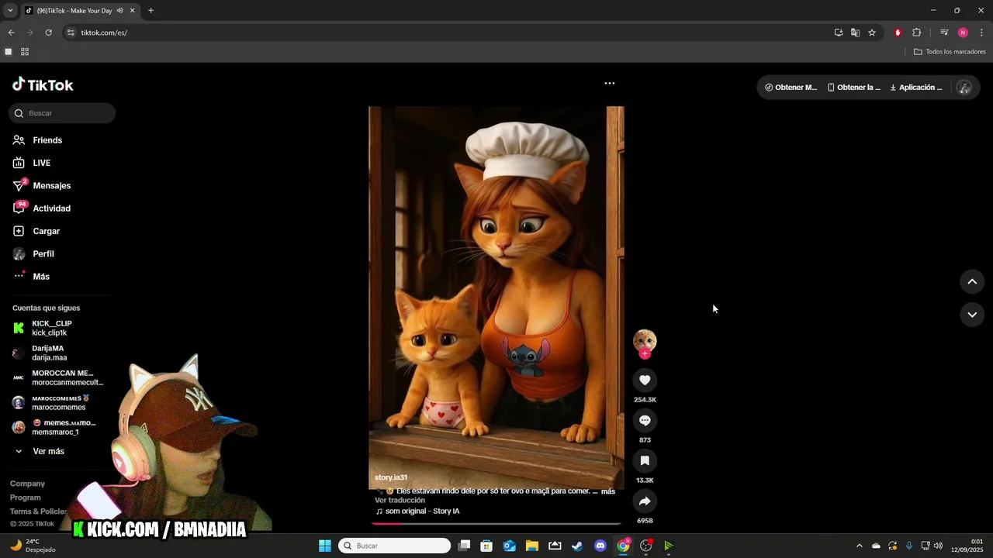
Task: Follow the creator with the plus badge
Action: (645, 353)
